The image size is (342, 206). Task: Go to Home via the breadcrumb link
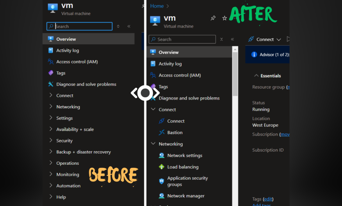tap(157, 6)
